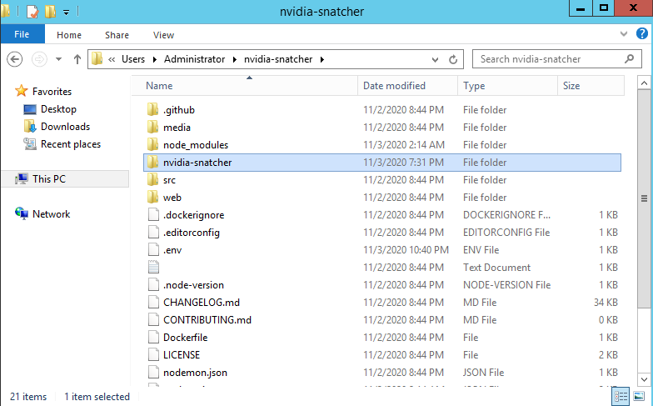
Task: Click the search magnifier icon
Action: pos(630,58)
